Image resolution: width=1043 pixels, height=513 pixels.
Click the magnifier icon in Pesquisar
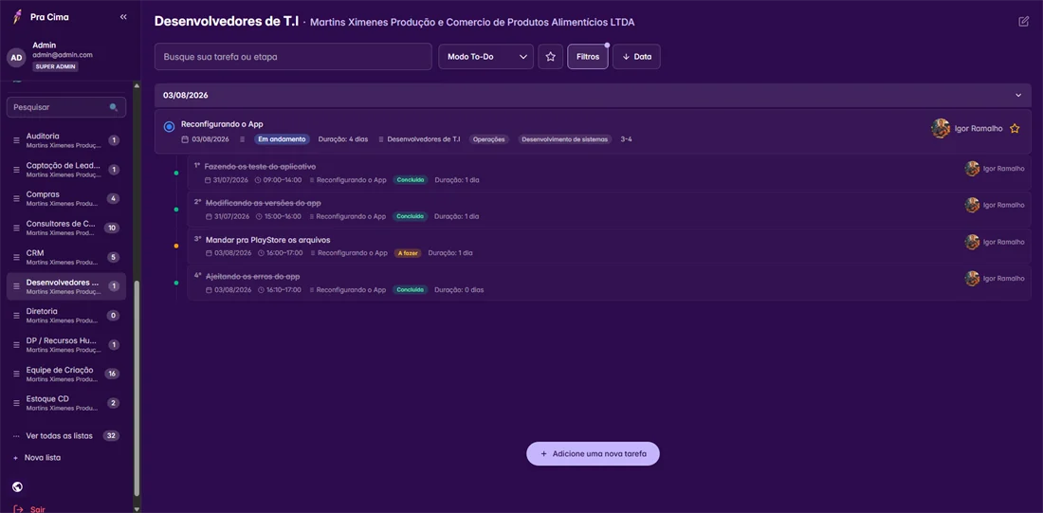click(114, 107)
